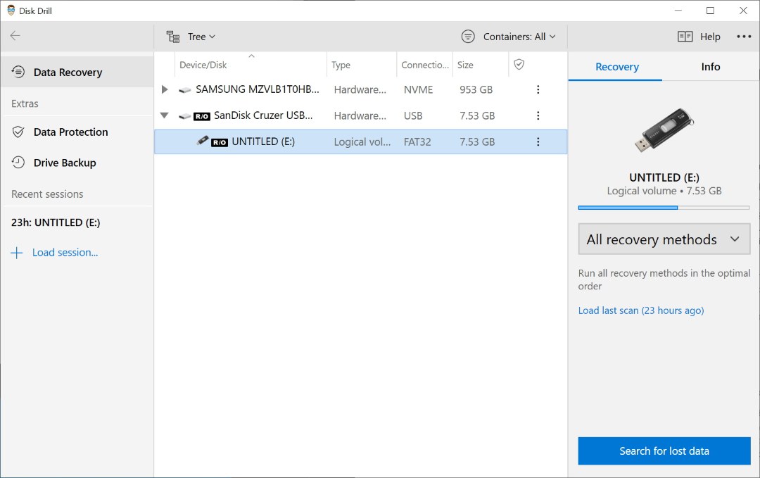Expand the SAMSUNG MZVLB1T0HB disk row
This screenshot has width=760, height=478.
(164, 89)
